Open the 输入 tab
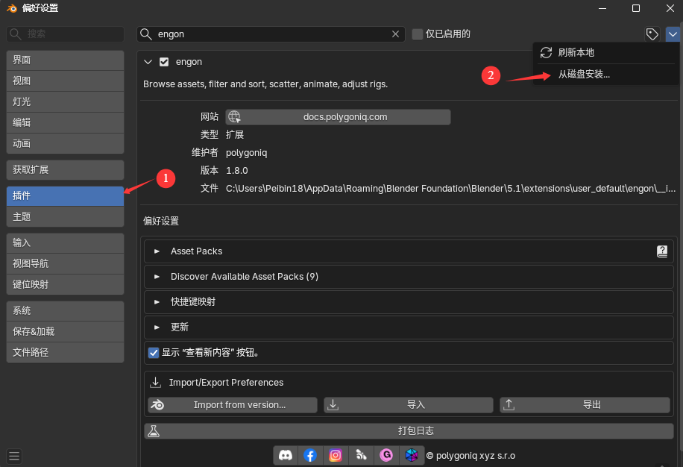Viewport: 683px width, 467px height. coord(66,243)
